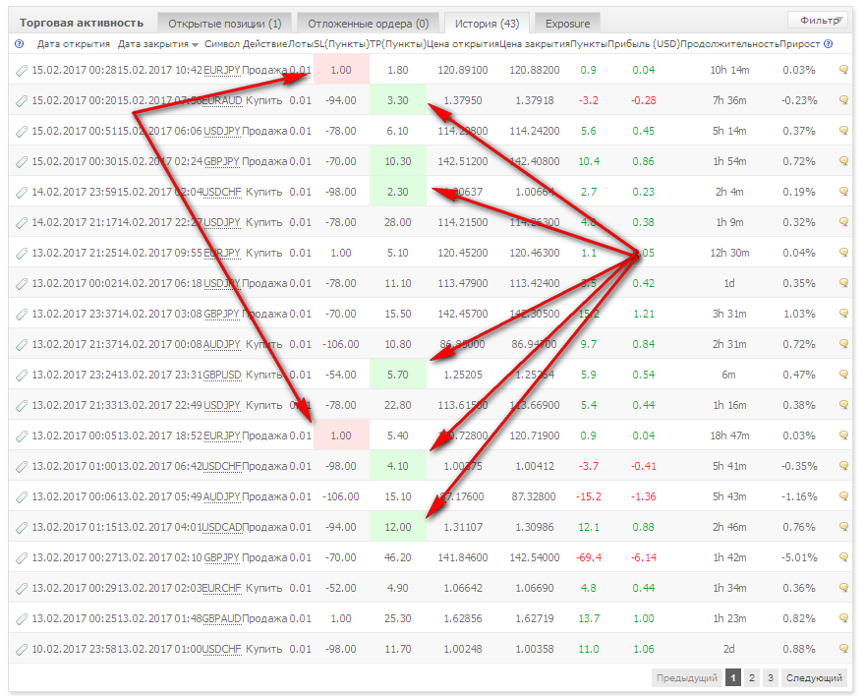Viewport: 865px width, 696px height.
Task: Open GBPAUD symbol link
Action: [221, 618]
